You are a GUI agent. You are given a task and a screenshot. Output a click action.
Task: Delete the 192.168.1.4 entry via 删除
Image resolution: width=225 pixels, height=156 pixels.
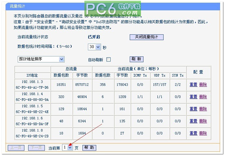tap(203, 97)
